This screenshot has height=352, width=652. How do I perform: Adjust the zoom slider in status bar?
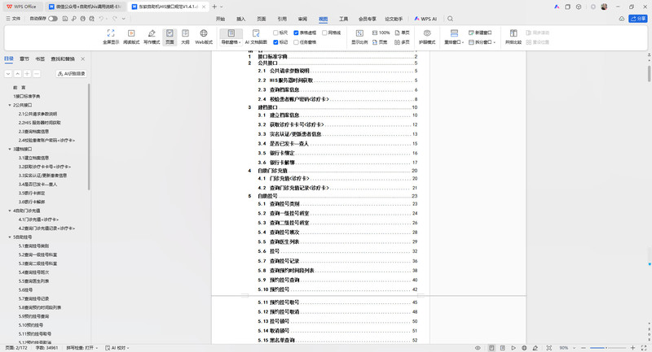607,348
